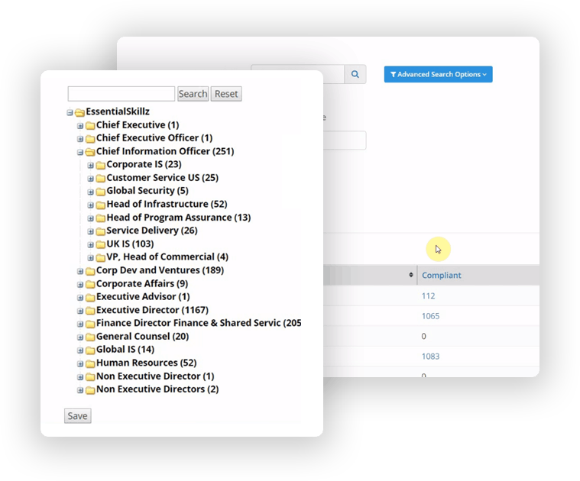580x481 pixels.
Task: Select Chief Information Officer (251) label
Action: coord(165,151)
